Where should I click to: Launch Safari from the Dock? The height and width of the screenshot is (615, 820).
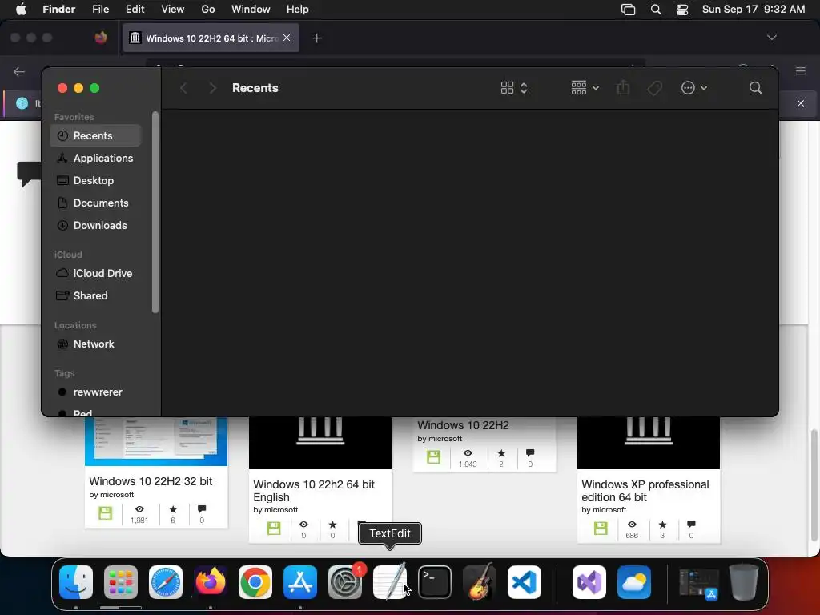166,582
